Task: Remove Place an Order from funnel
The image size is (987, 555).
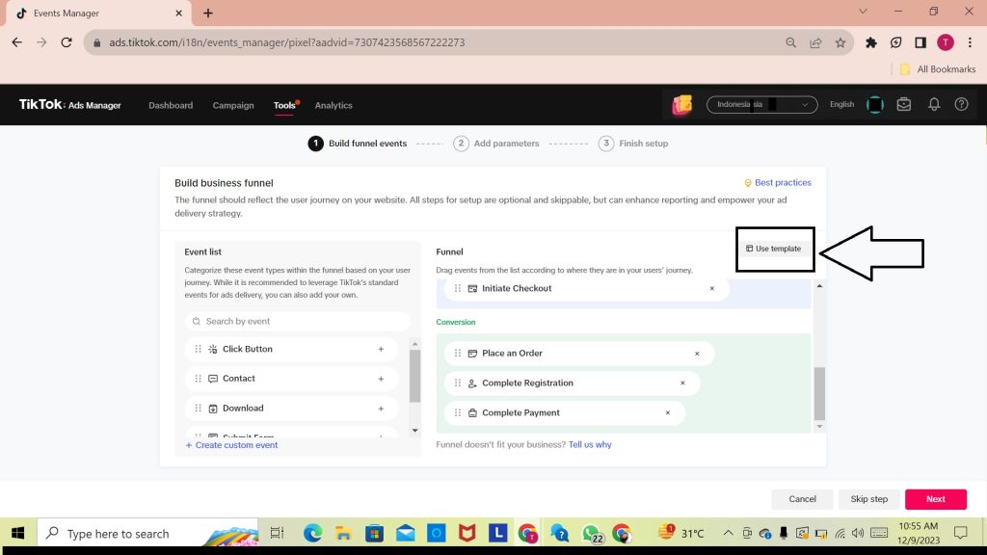Action: pyautogui.click(x=697, y=354)
